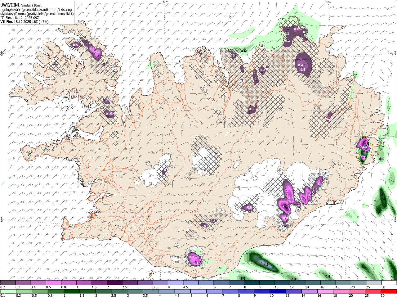Pick the pure red 30 rain legend swatch
The height and width of the screenshot is (298, 397).
pyautogui.click(x=389, y=291)
